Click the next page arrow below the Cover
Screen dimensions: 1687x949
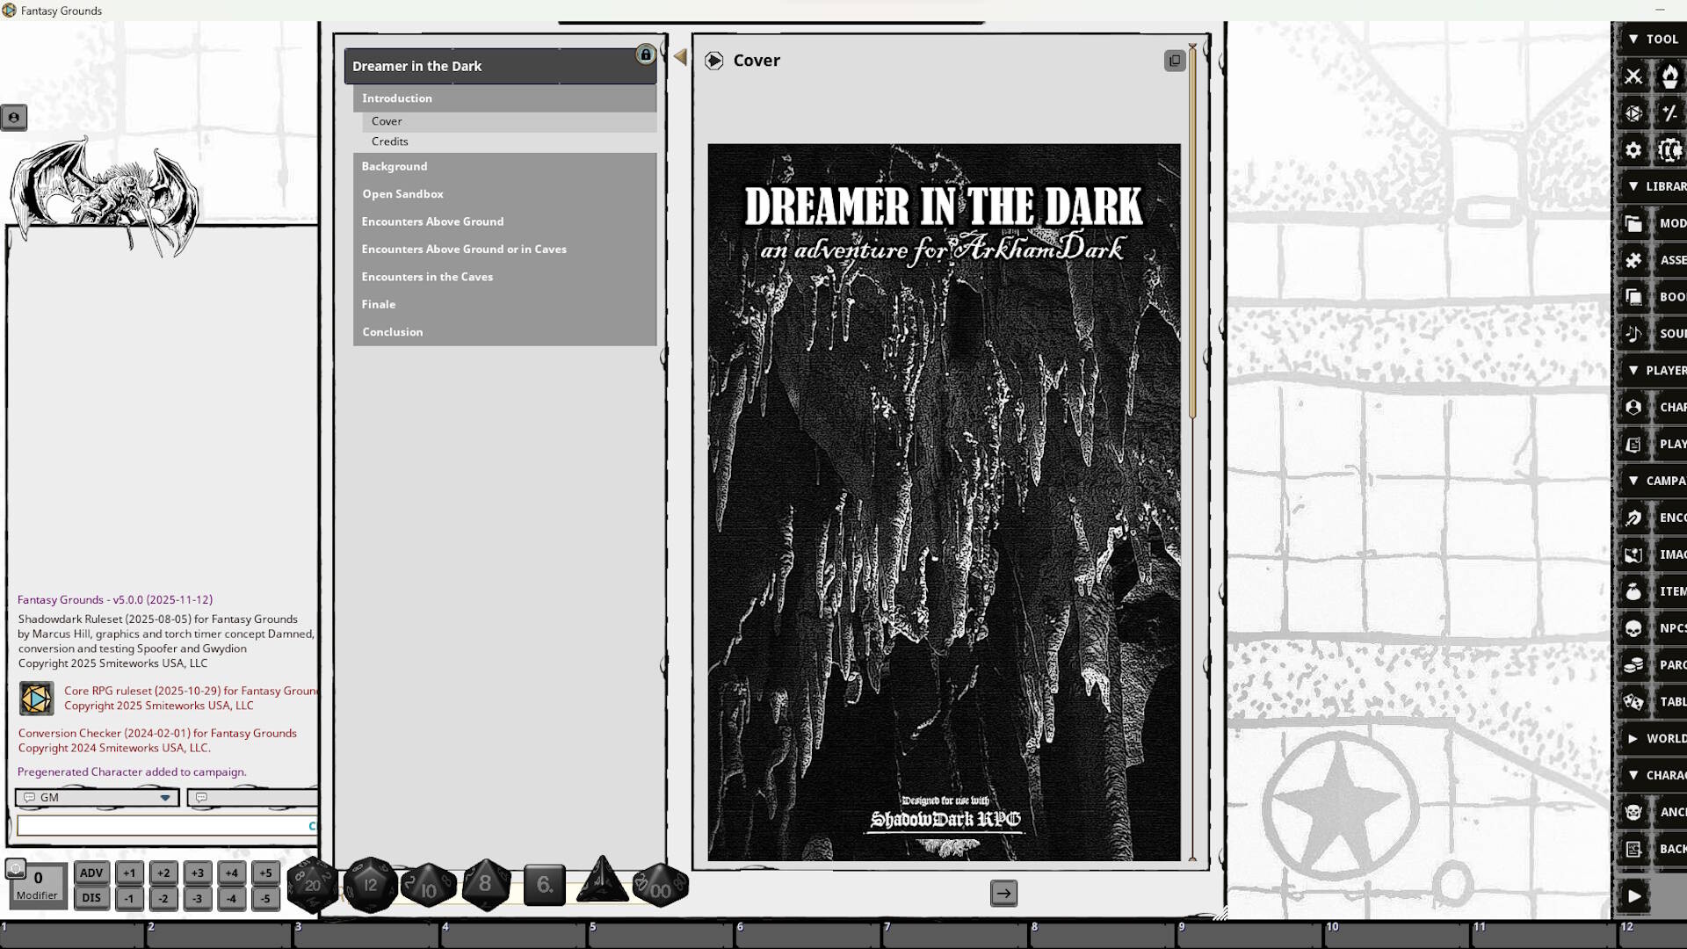coord(1003,893)
